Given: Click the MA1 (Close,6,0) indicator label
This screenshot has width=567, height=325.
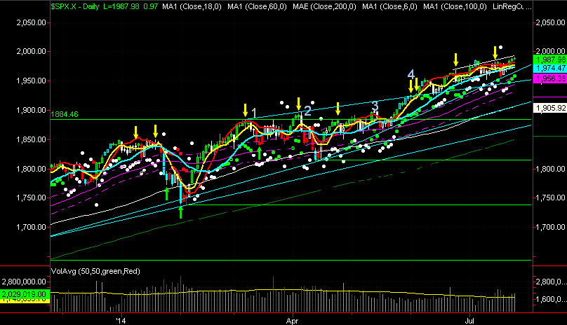Looking at the screenshot, I should click(x=389, y=6).
